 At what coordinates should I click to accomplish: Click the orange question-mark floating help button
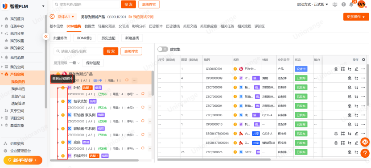click(365, 153)
